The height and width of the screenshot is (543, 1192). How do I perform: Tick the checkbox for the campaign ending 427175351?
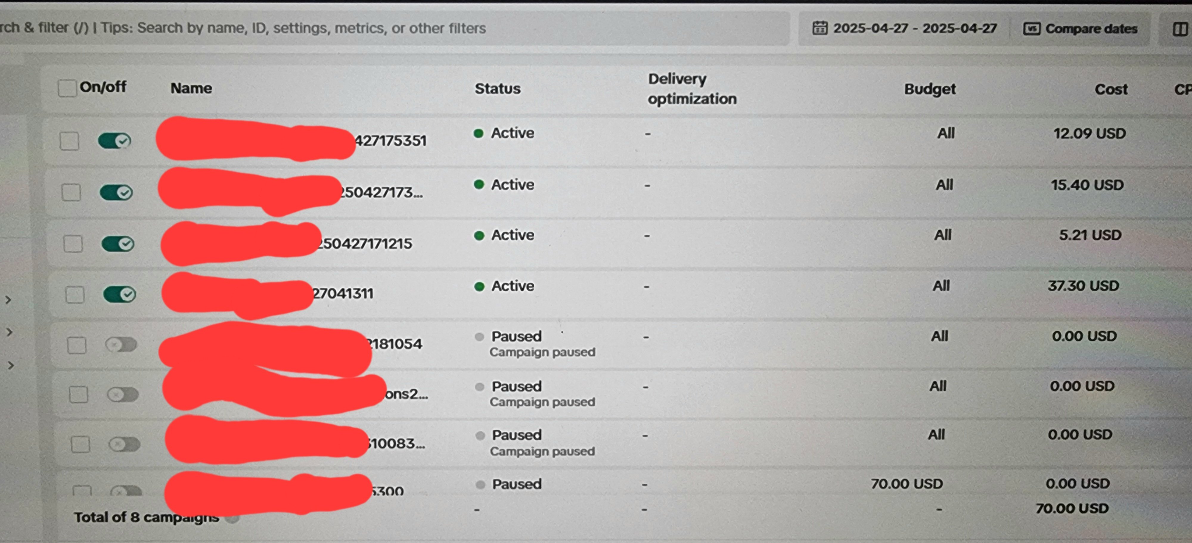click(69, 141)
